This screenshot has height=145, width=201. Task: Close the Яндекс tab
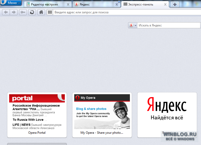tap(117, 4)
